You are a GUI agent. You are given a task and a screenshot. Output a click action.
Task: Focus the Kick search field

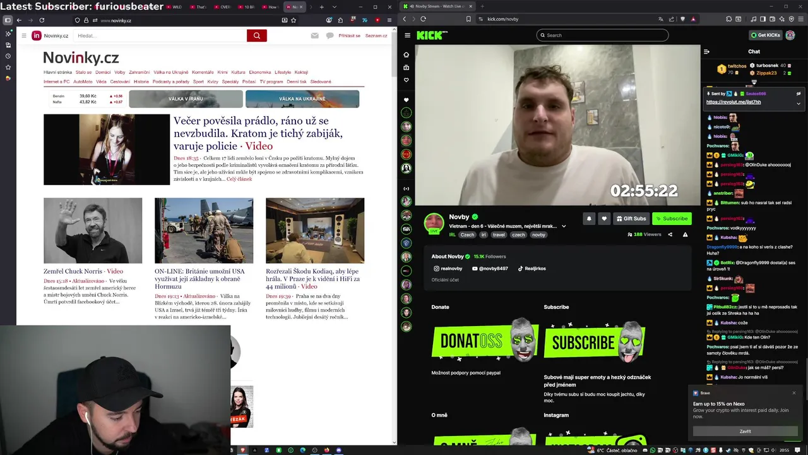(x=602, y=35)
